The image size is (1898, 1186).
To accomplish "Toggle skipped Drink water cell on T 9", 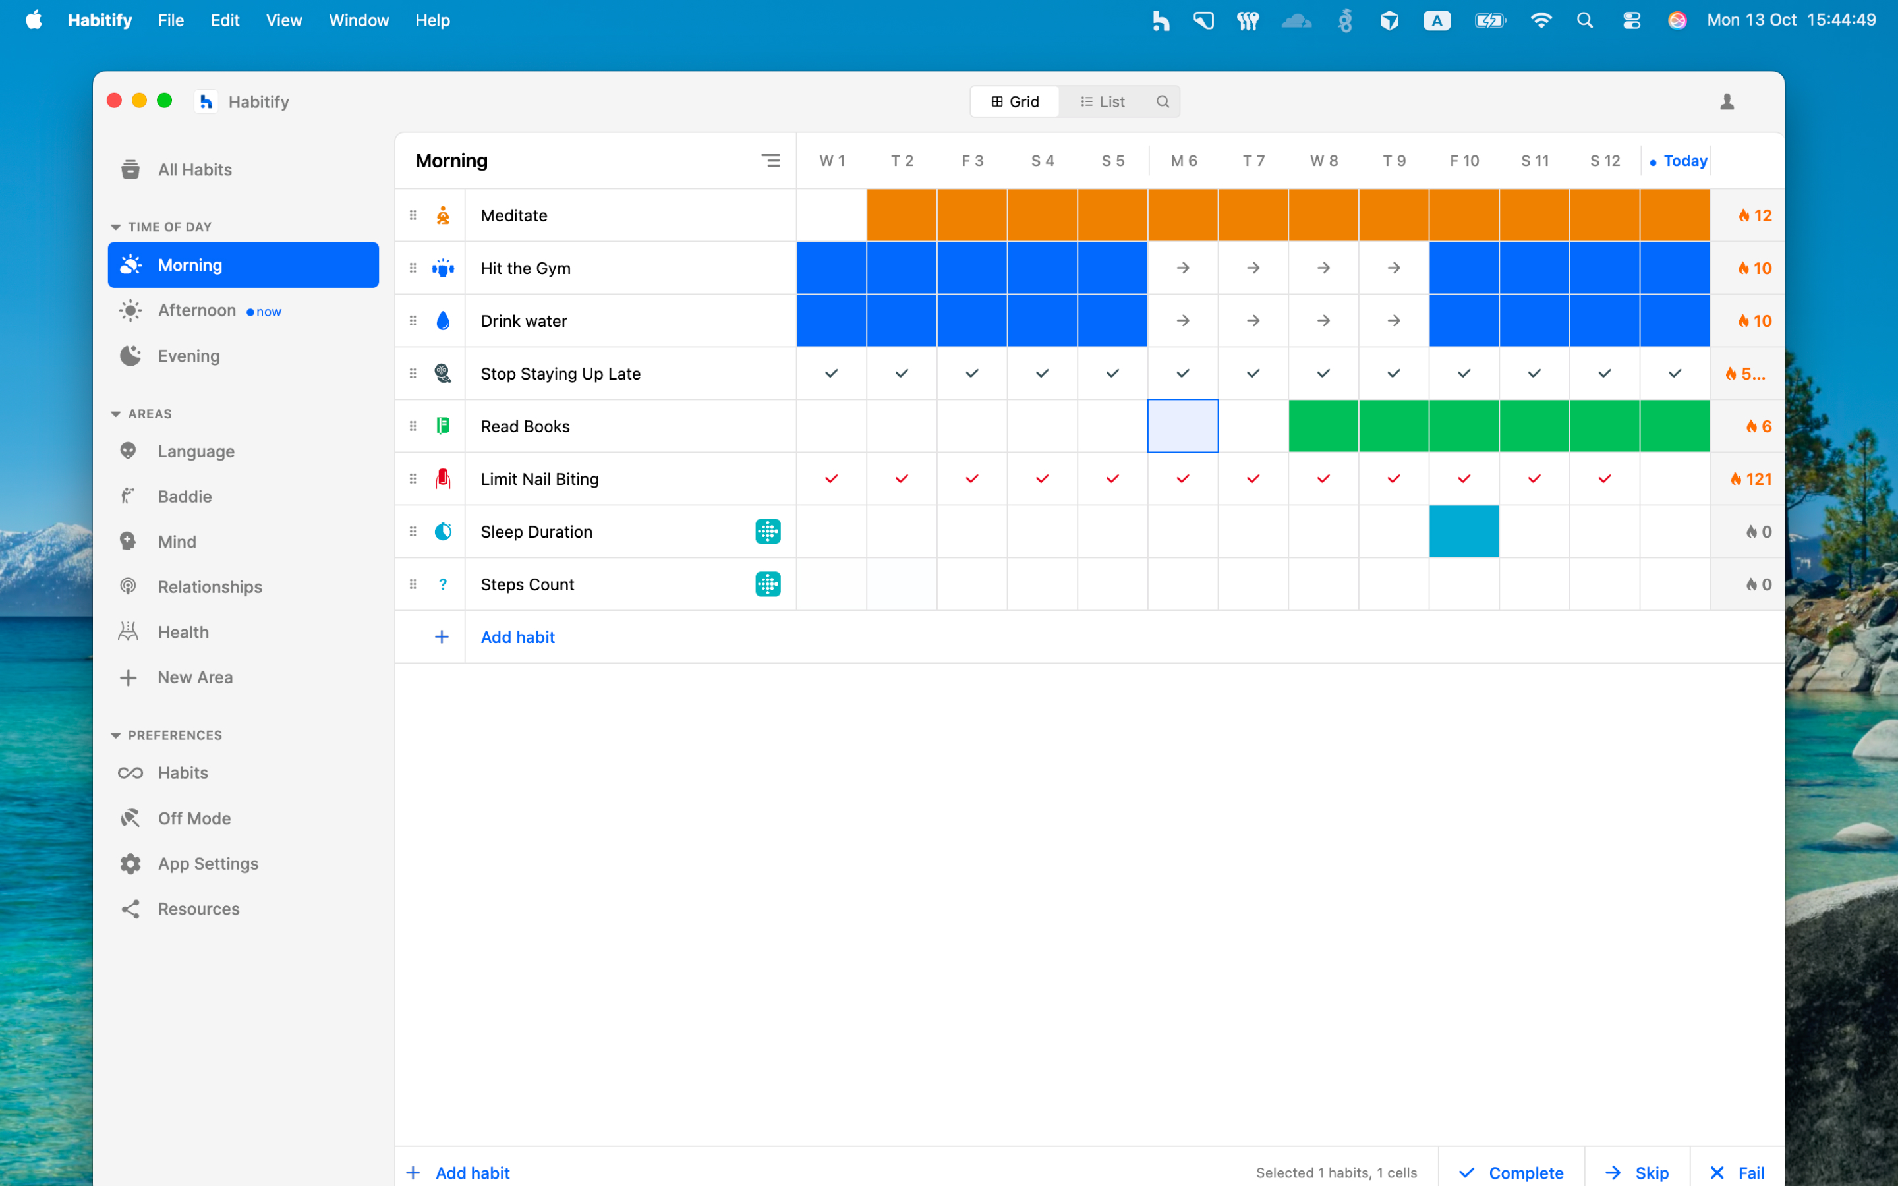I will pyautogui.click(x=1394, y=321).
